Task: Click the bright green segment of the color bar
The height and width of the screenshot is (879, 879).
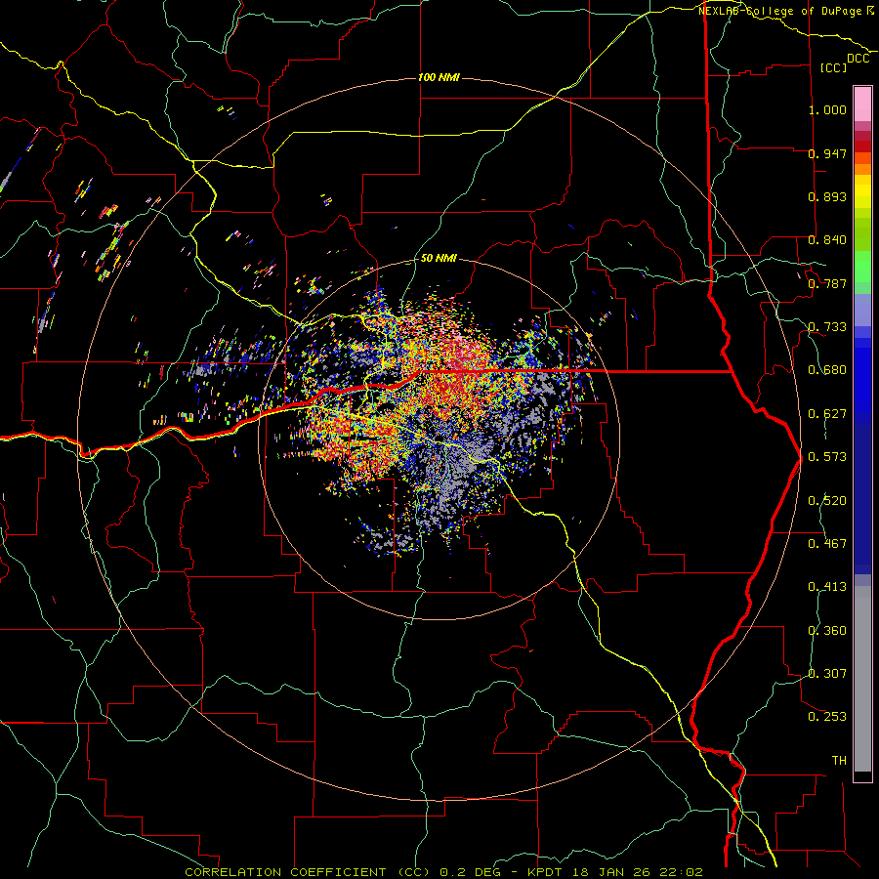Action: click(x=862, y=267)
